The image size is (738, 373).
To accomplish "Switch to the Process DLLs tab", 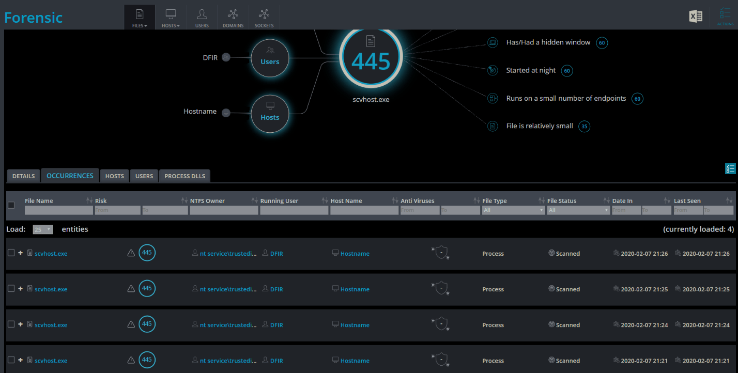I will click(185, 176).
